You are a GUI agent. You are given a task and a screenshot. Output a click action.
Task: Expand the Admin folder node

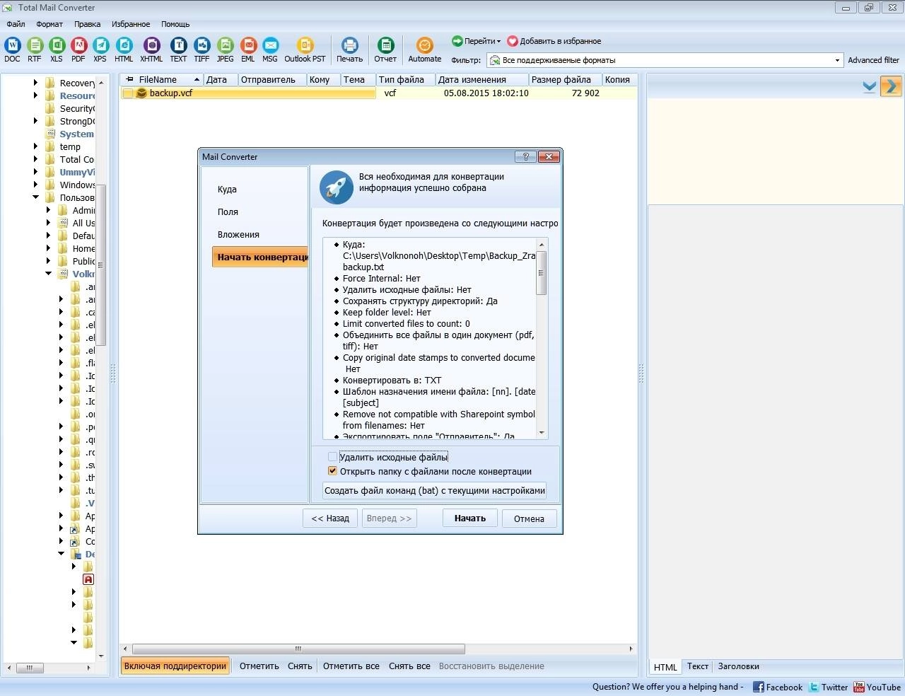tap(48, 210)
